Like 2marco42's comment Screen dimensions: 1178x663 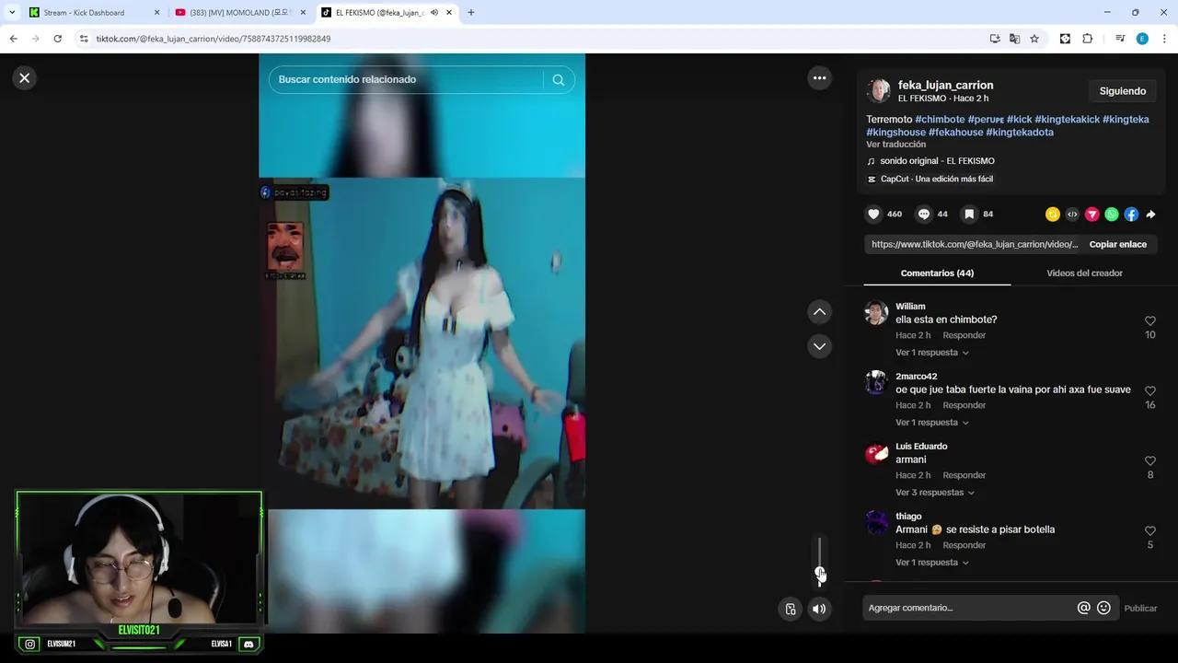coord(1150,391)
